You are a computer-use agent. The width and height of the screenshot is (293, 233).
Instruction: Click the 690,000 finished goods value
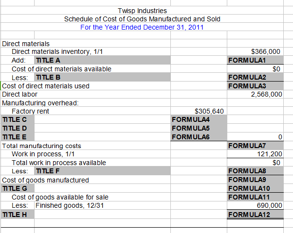point(270,205)
